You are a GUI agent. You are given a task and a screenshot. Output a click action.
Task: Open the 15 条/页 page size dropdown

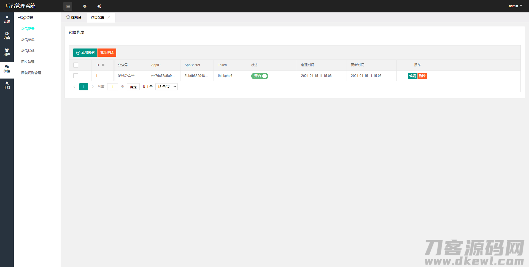coord(166,87)
